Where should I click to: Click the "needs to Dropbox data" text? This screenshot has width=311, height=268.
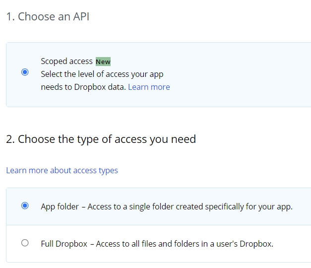(x=83, y=87)
